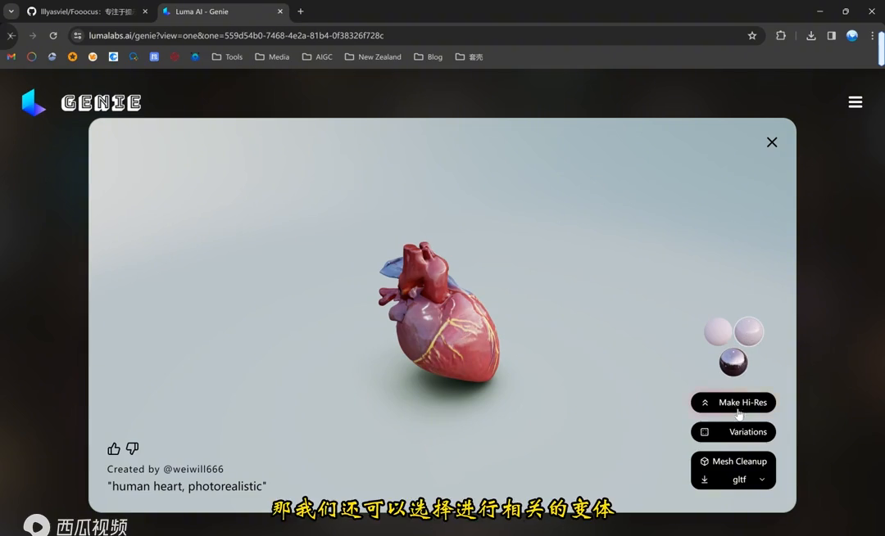Click the thumbs down icon

132,448
